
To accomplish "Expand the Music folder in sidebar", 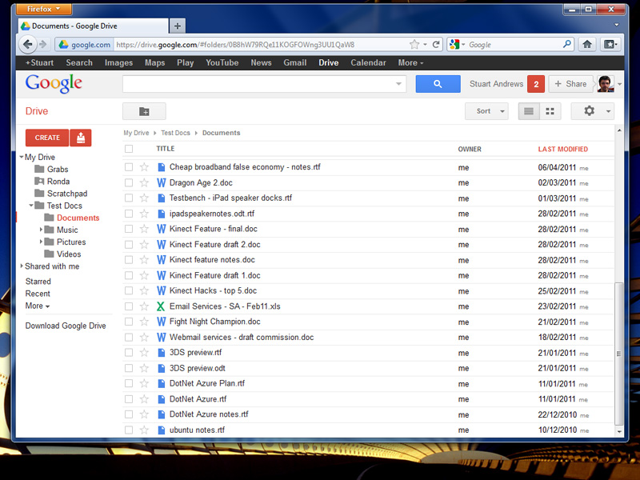I will tap(41, 230).
